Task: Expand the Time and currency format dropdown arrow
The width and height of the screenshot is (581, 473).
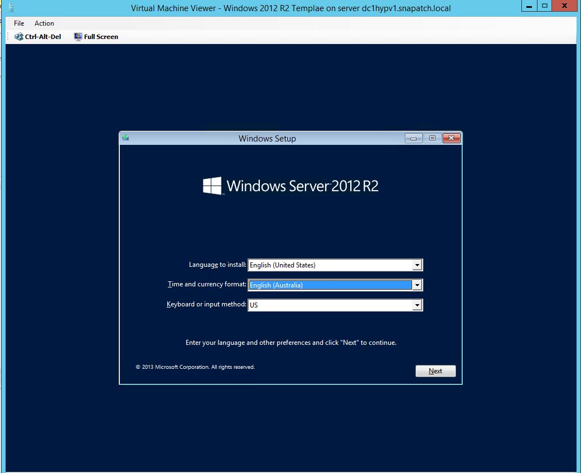Action: click(x=417, y=285)
